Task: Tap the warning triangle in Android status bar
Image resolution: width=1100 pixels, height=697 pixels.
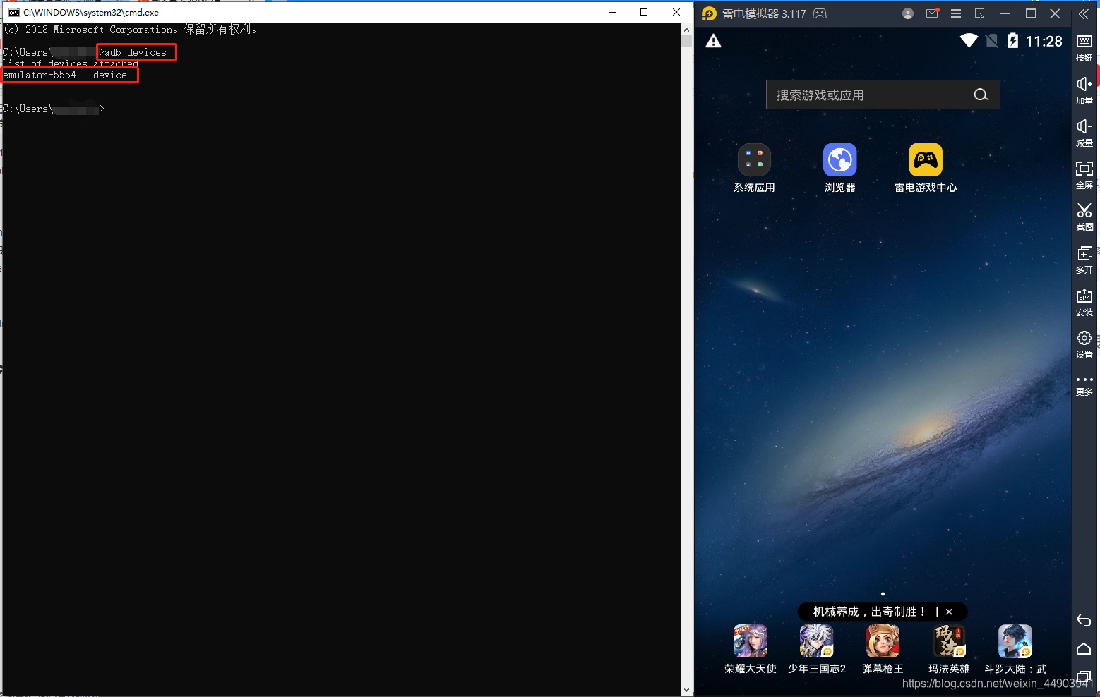Action: click(x=714, y=41)
